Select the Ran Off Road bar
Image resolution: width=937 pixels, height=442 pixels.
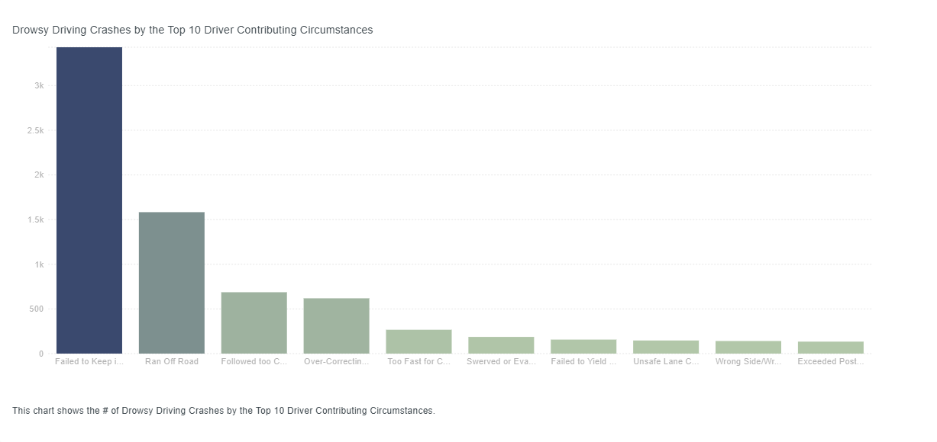coord(172,283)
